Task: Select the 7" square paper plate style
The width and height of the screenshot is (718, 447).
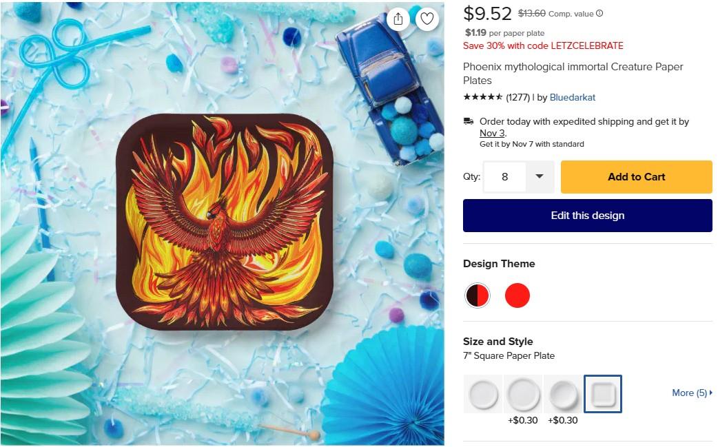Action: [603, 394]
